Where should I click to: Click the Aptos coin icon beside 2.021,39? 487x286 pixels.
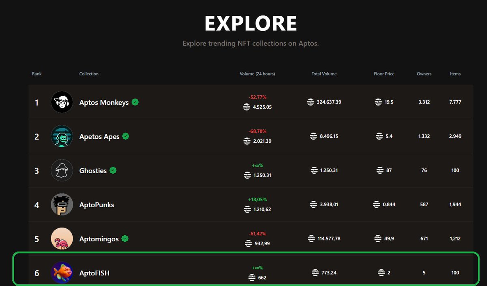(x=246, y=141)
